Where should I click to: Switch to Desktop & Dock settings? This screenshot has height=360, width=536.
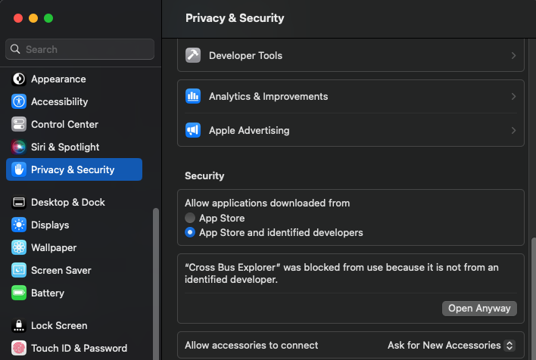(x=68, y=202)
